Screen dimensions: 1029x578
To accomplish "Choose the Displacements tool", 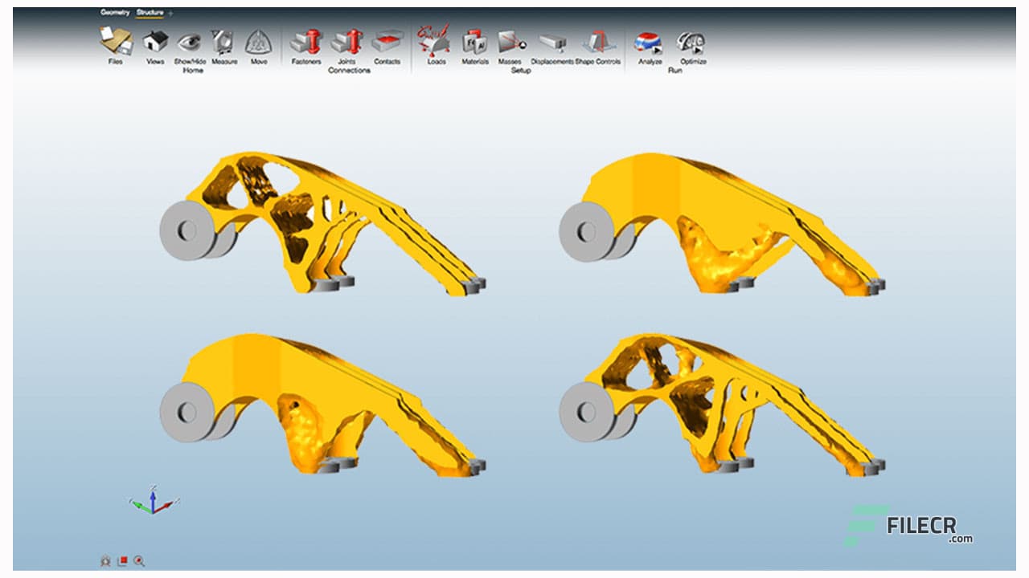I will (553, 43).
